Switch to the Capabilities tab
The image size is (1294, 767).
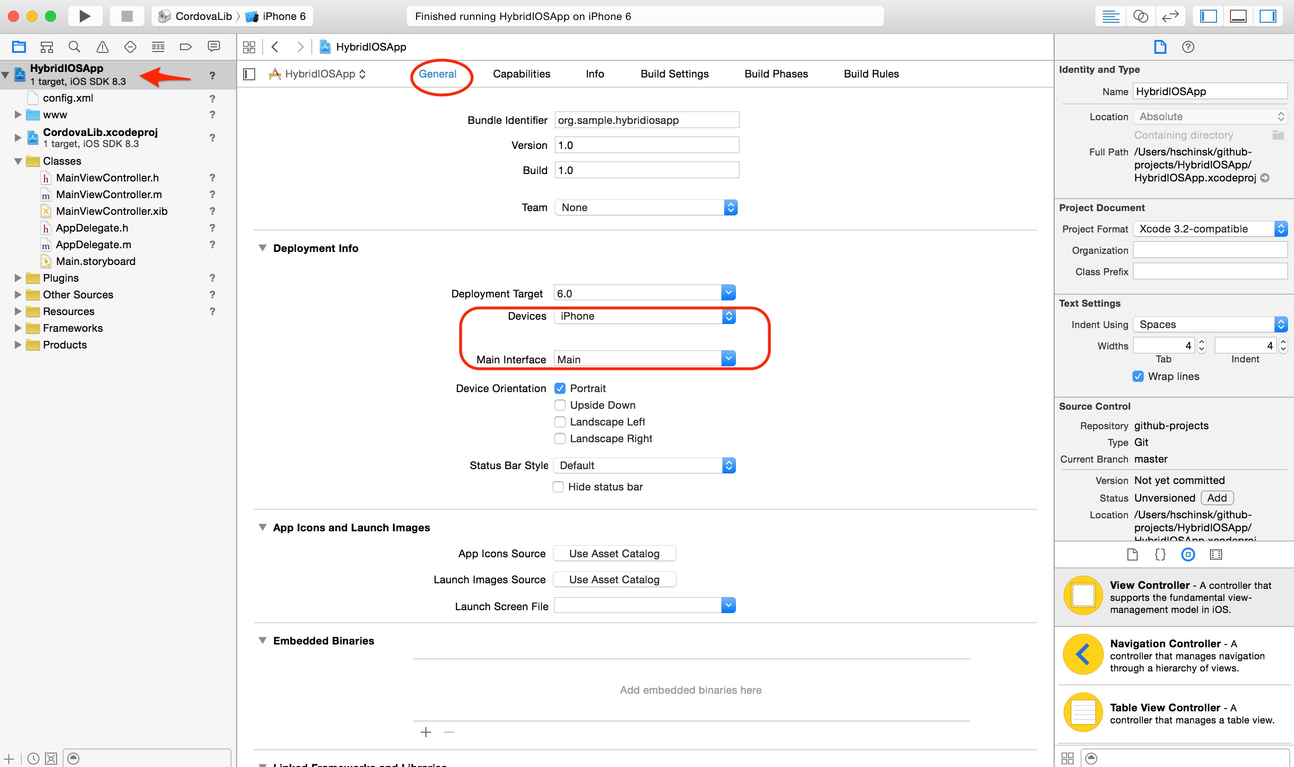(521, 74)
